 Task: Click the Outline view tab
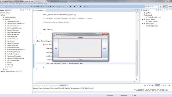[145, 10]
